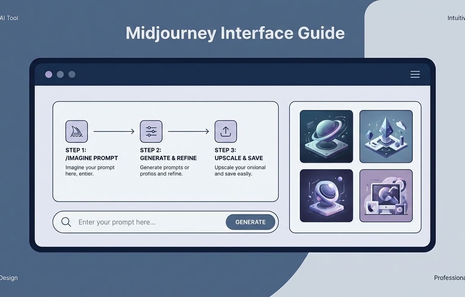Click the 'STEP 1: /IMAGINE PROMPT' heading

point(92,154)
